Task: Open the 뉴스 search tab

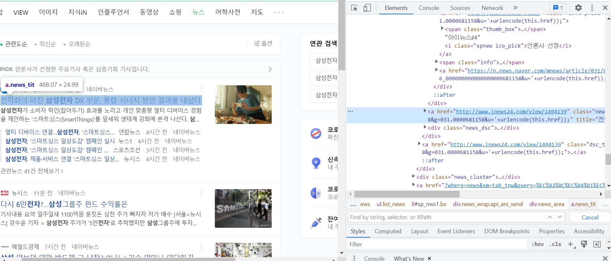Action: coord(198,12)
